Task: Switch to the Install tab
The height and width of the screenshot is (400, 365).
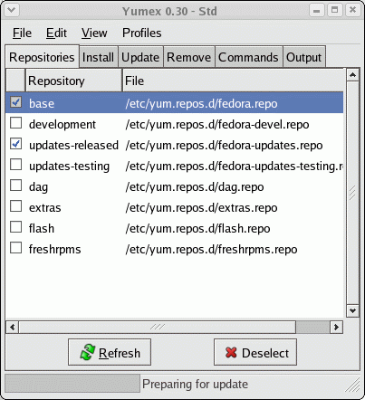Action: click(x=98, y=57)
